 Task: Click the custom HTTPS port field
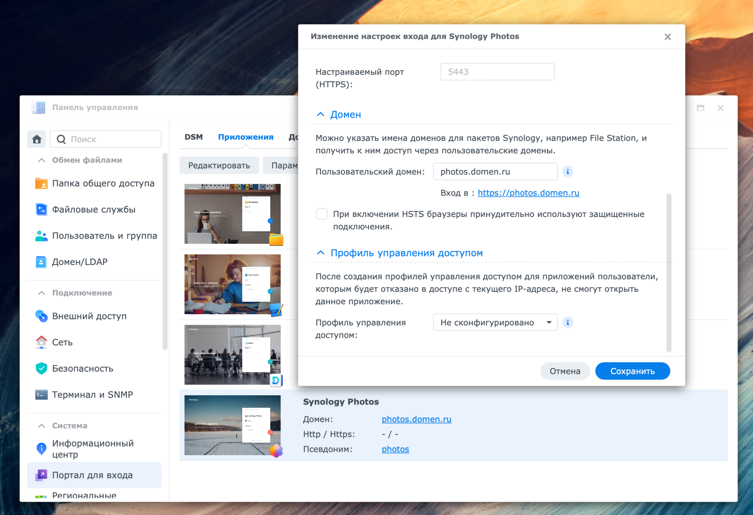pyautogui.click(x=497, y=72)
